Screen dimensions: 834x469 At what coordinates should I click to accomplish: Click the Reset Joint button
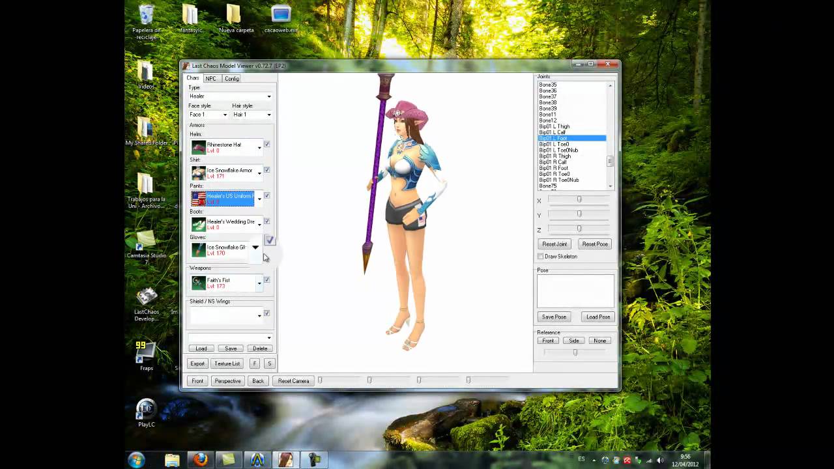554,244
